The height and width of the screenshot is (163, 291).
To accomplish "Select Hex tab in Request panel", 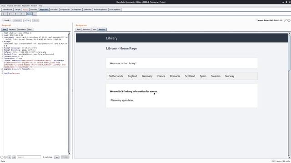I will (x=30, y=29).
